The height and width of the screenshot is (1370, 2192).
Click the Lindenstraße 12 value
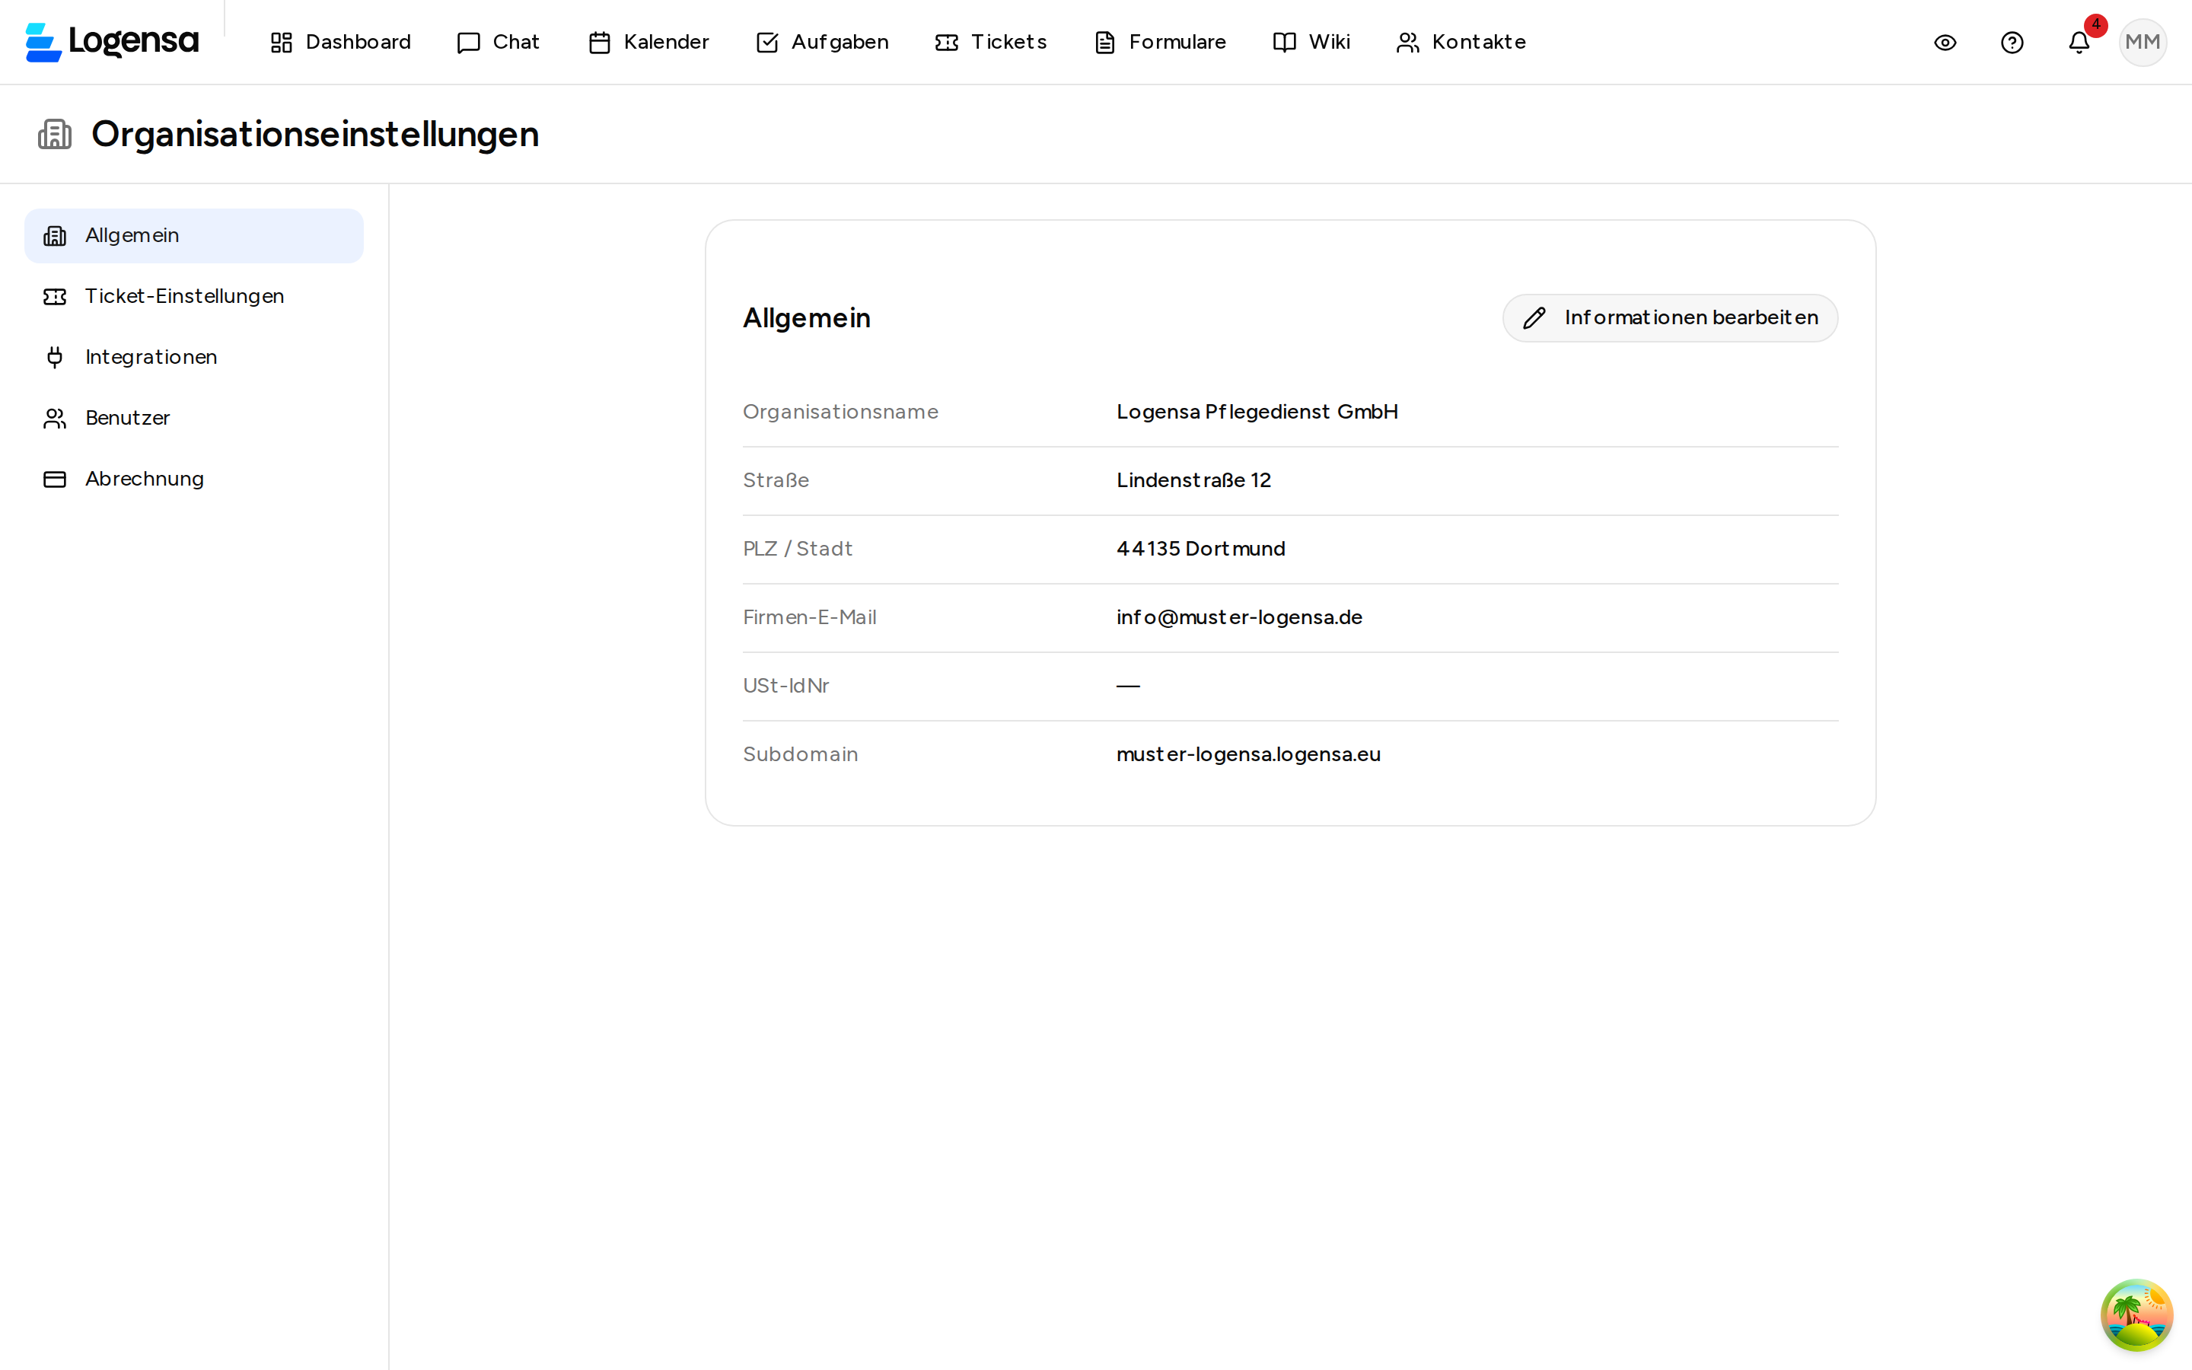tap(1194, 480)
